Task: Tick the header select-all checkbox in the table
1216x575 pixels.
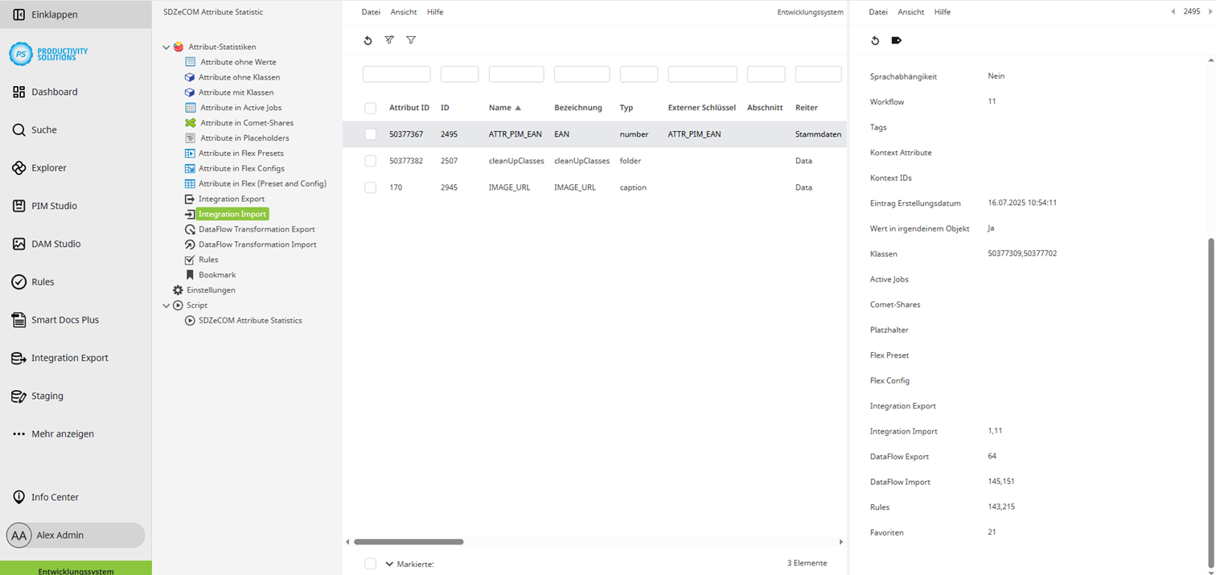Action: click(370, 107)
